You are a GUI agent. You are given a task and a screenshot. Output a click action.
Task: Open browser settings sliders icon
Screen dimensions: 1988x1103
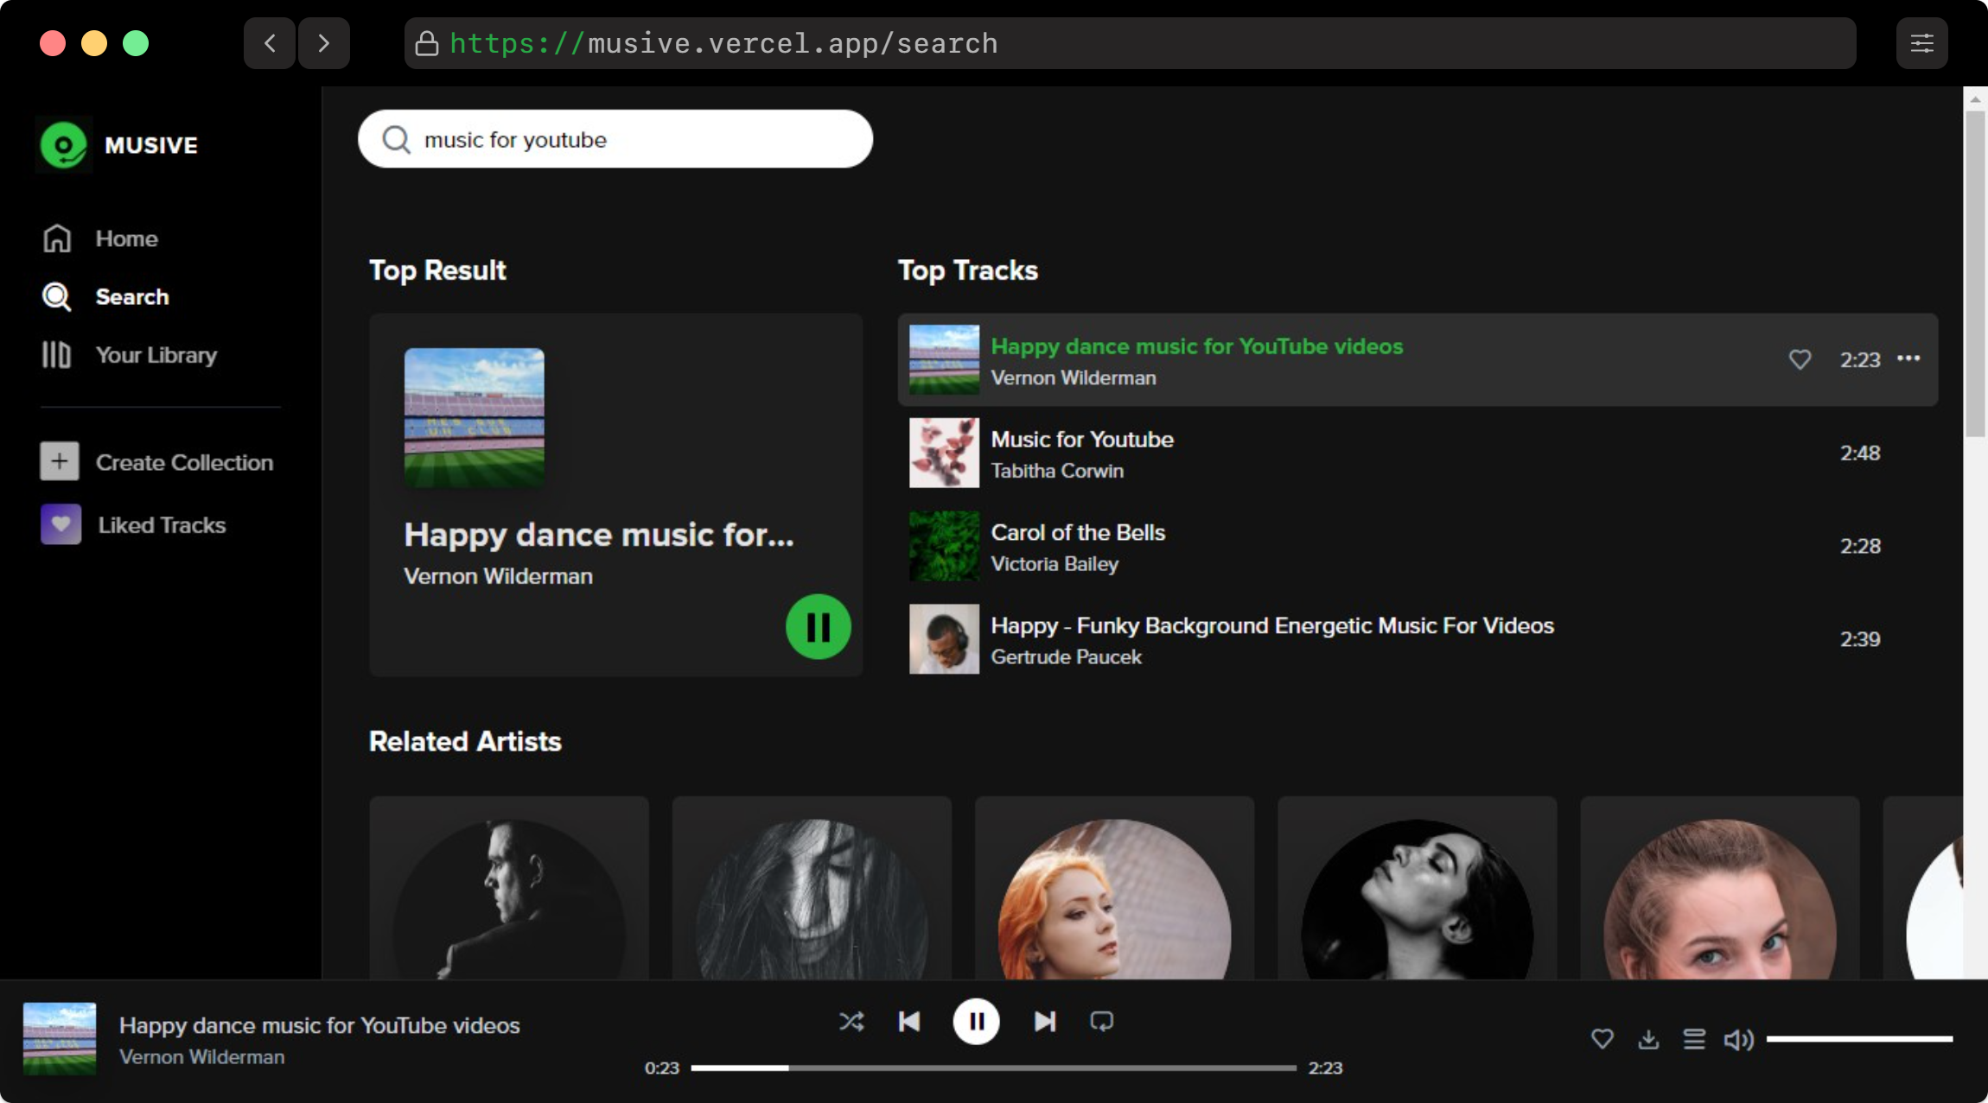[x=1921, y=43]
